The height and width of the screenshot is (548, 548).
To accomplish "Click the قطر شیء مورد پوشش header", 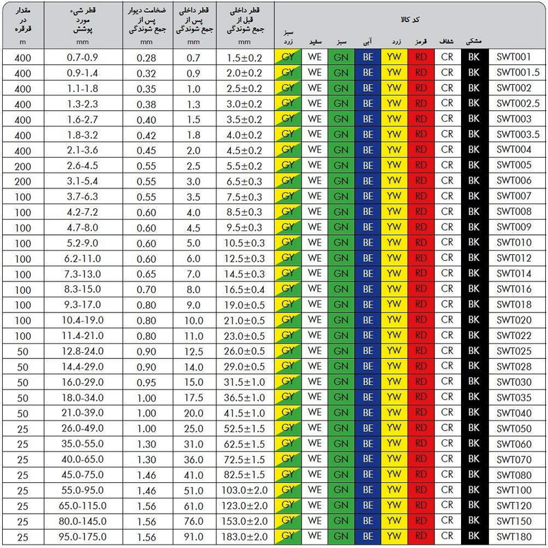I will point(84,22).
